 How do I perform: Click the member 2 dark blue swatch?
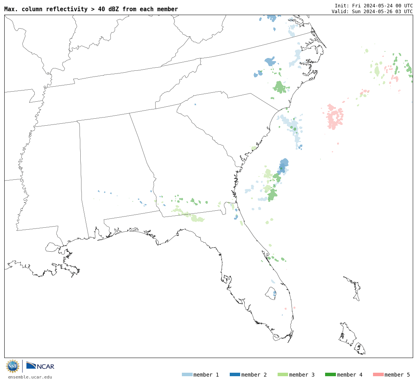click(235, 375)
